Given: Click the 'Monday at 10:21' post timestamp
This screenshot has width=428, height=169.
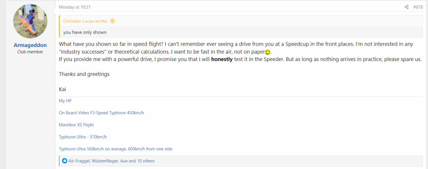Looking at the screenshot, I should pos(75,7).
